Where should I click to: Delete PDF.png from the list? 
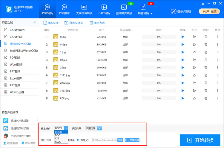click(x=206, y=98)
